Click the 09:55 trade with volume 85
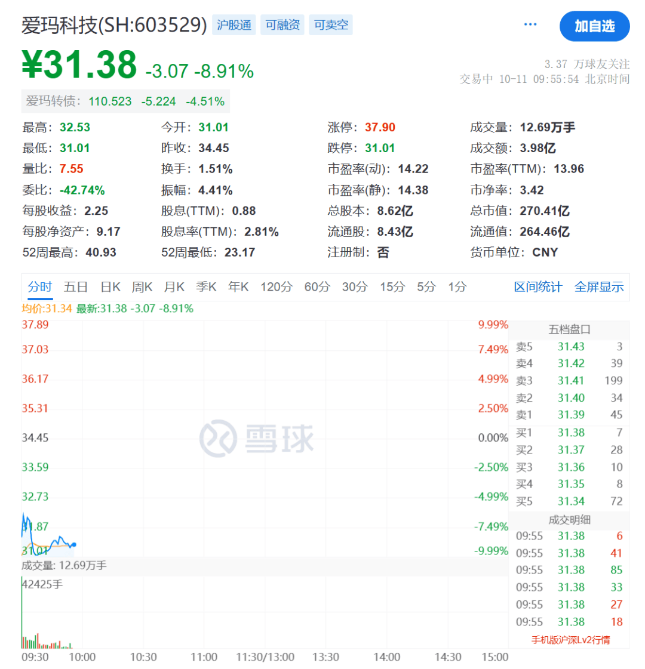The width and height of the screenshot is (645, 669). [x=569, y=570]
